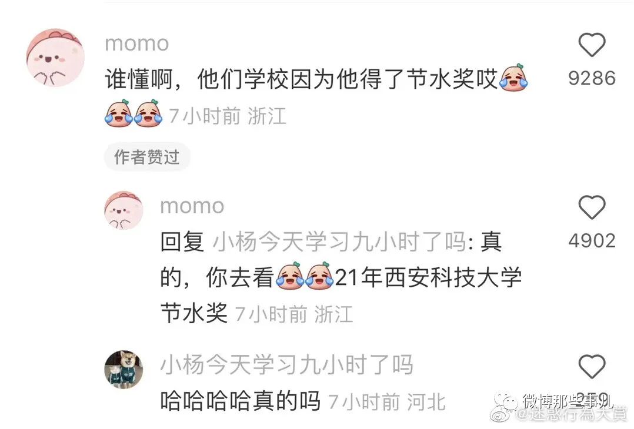The width and height of the screenshot is (634, 429).
Task: Open the momo reply's small pink avatar
Action: point(124,210)
